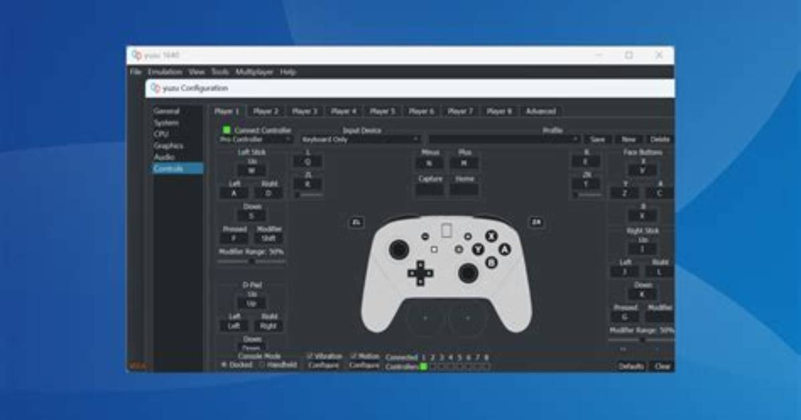Image resolution: width=801 pixels, height=420 pixels.
Task: Adjust the Right Stick Modifier Range slider
Action: point(642,340)
